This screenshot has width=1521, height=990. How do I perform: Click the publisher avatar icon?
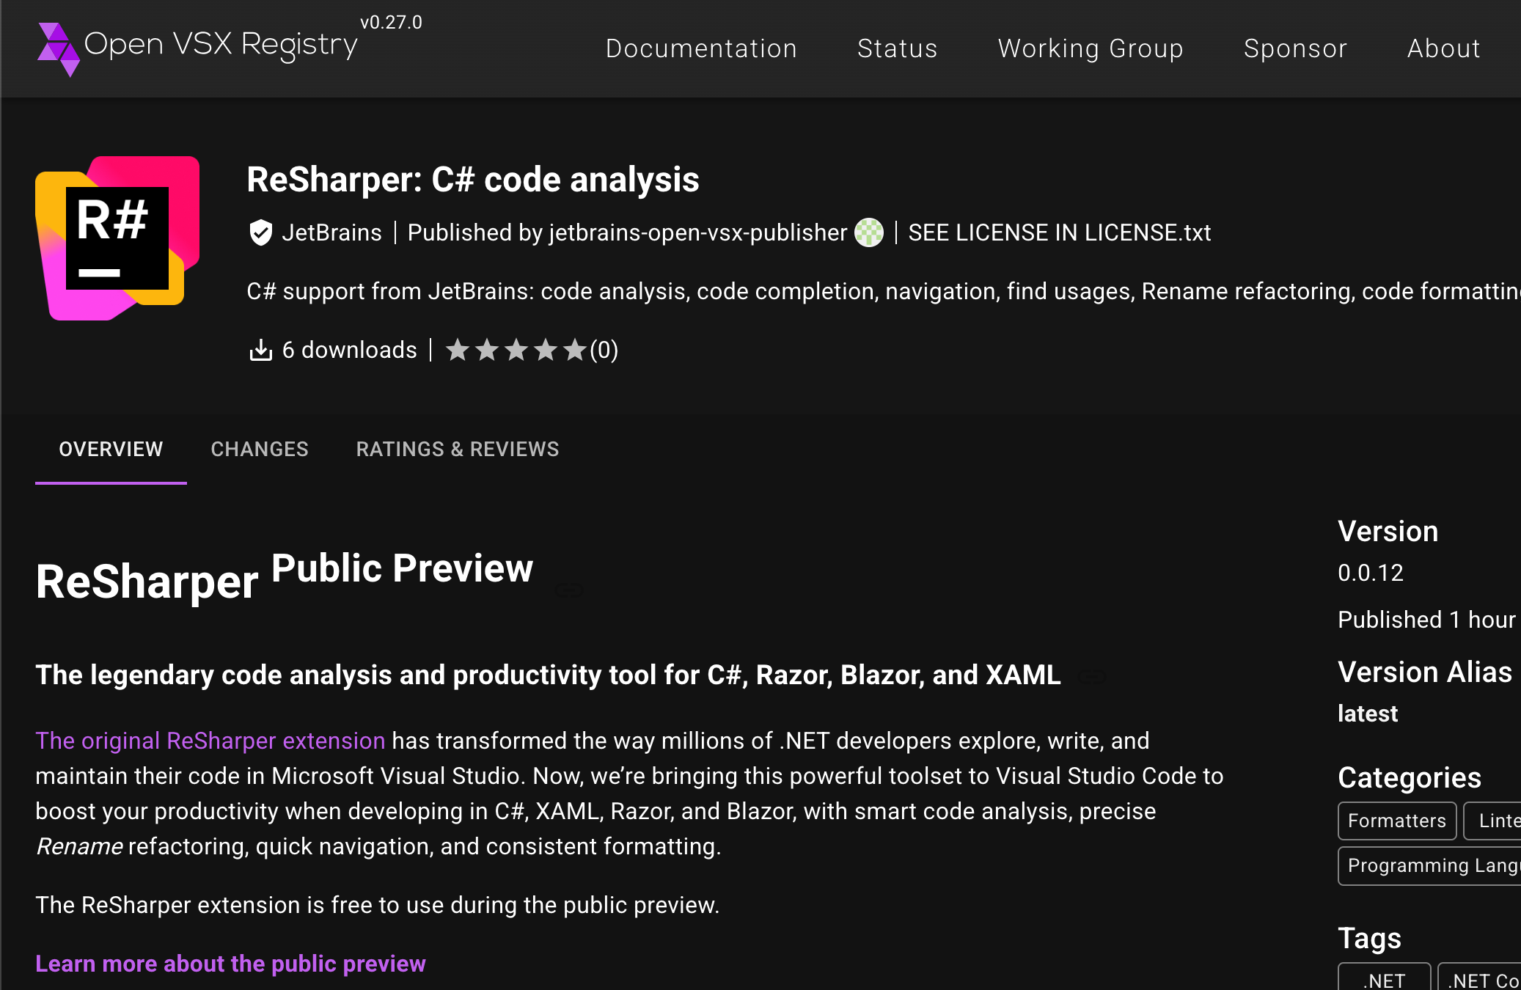click(869, 232)
